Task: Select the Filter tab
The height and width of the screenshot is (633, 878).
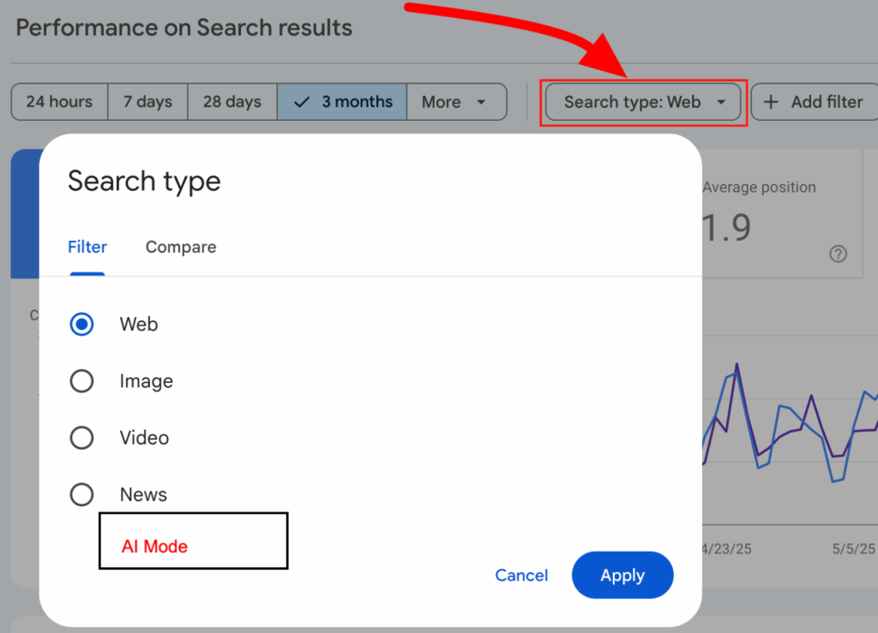Action: point(87,247)
